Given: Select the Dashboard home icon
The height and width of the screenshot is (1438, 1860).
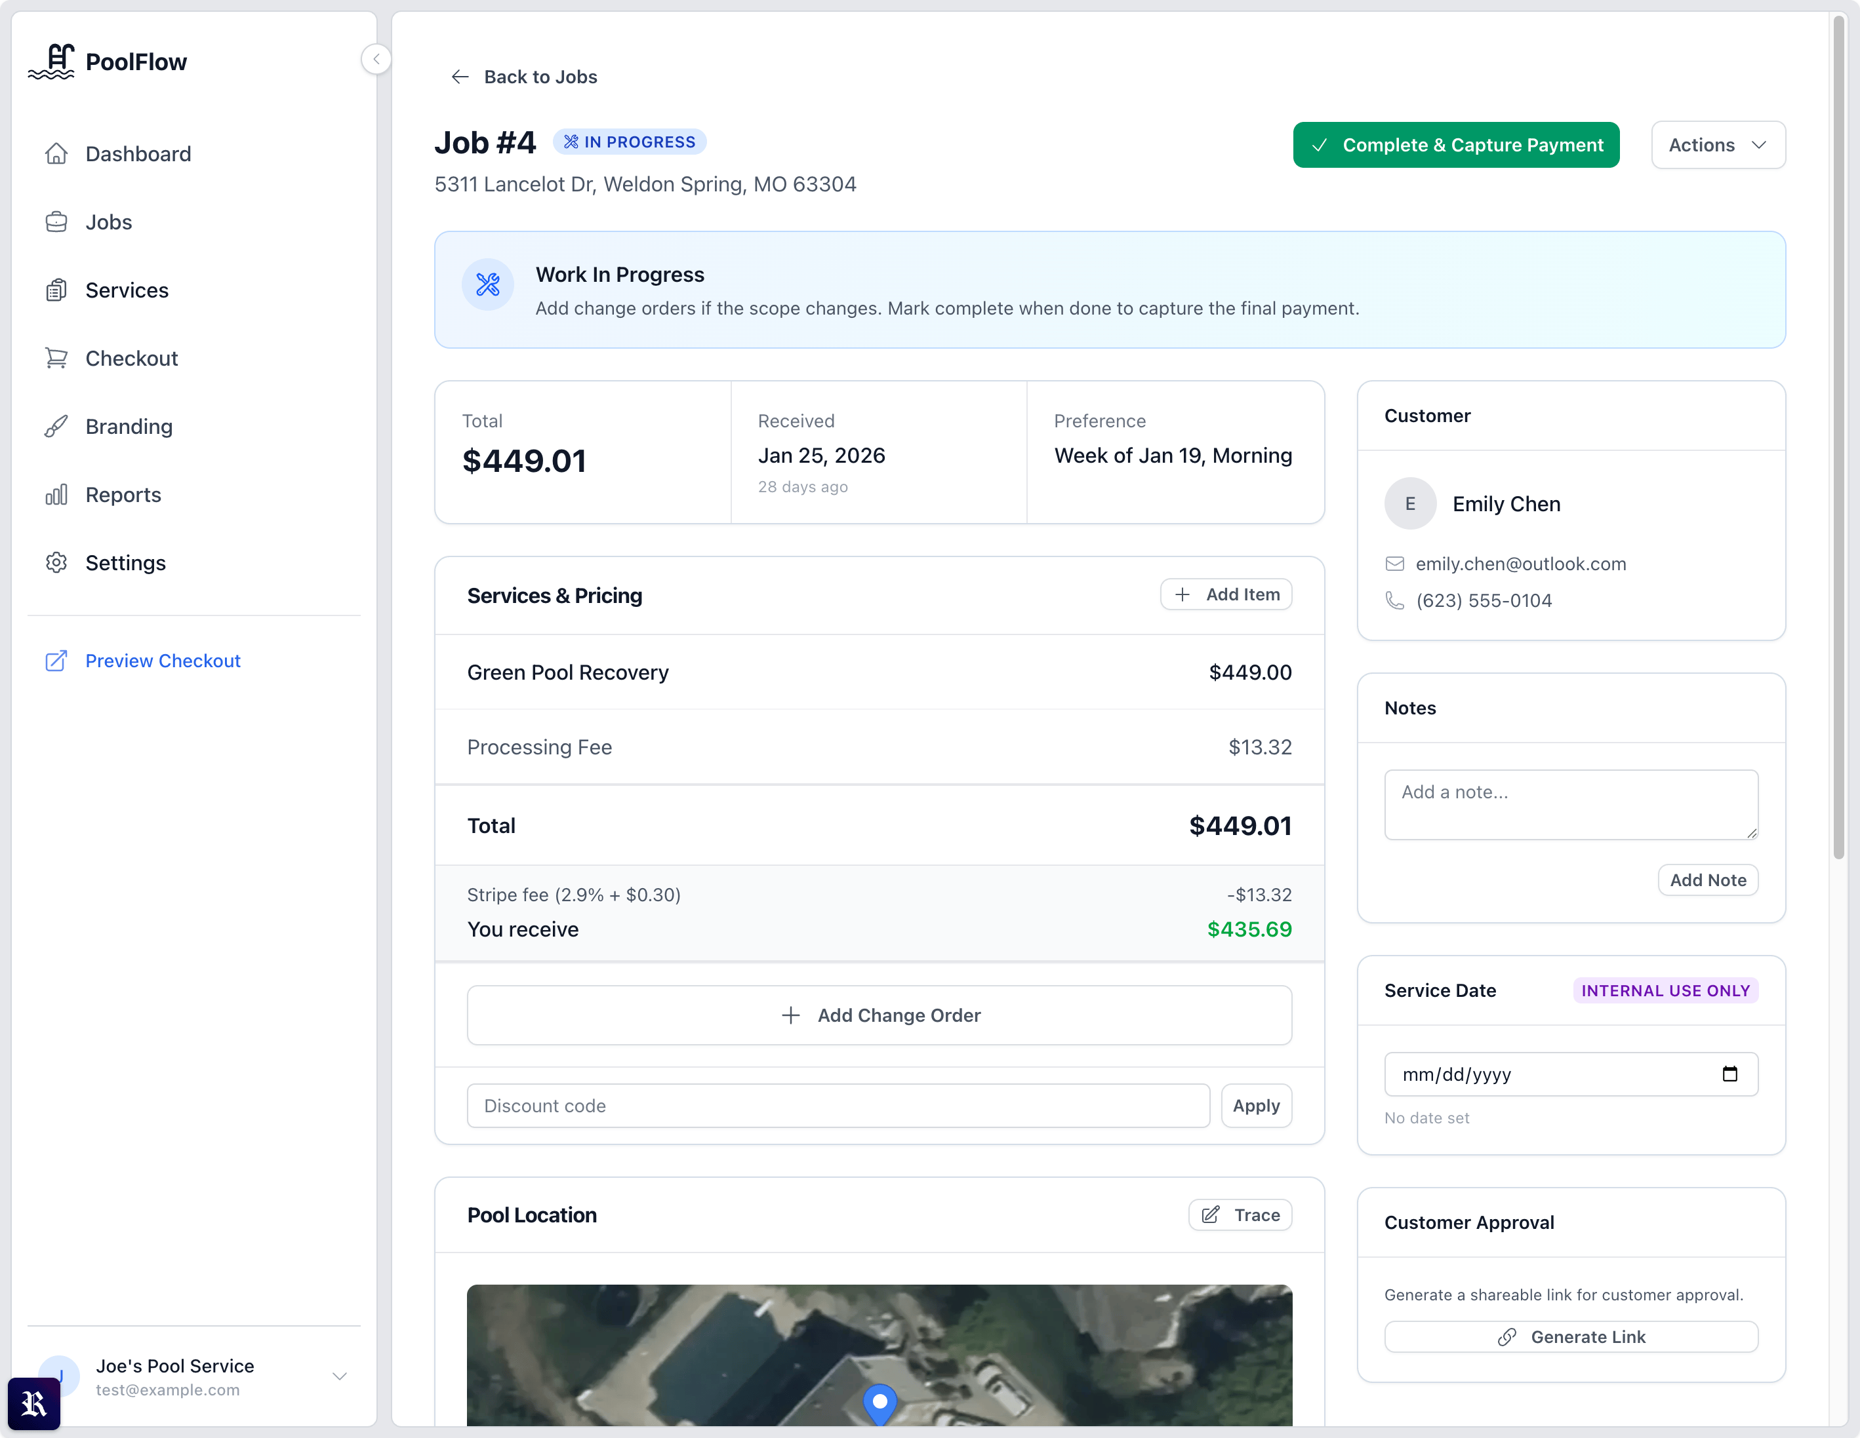Looking at the screenshot, I should 56,153.
